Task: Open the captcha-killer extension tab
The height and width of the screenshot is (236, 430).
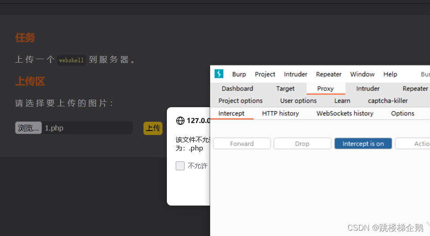Action: click(x=388, y=101)
